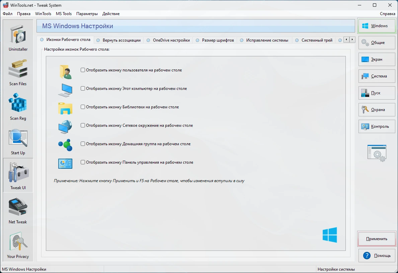Screen dimensions: 398x273
Task: Click the Libraries folder icon
Action: [x=65, y=108]
